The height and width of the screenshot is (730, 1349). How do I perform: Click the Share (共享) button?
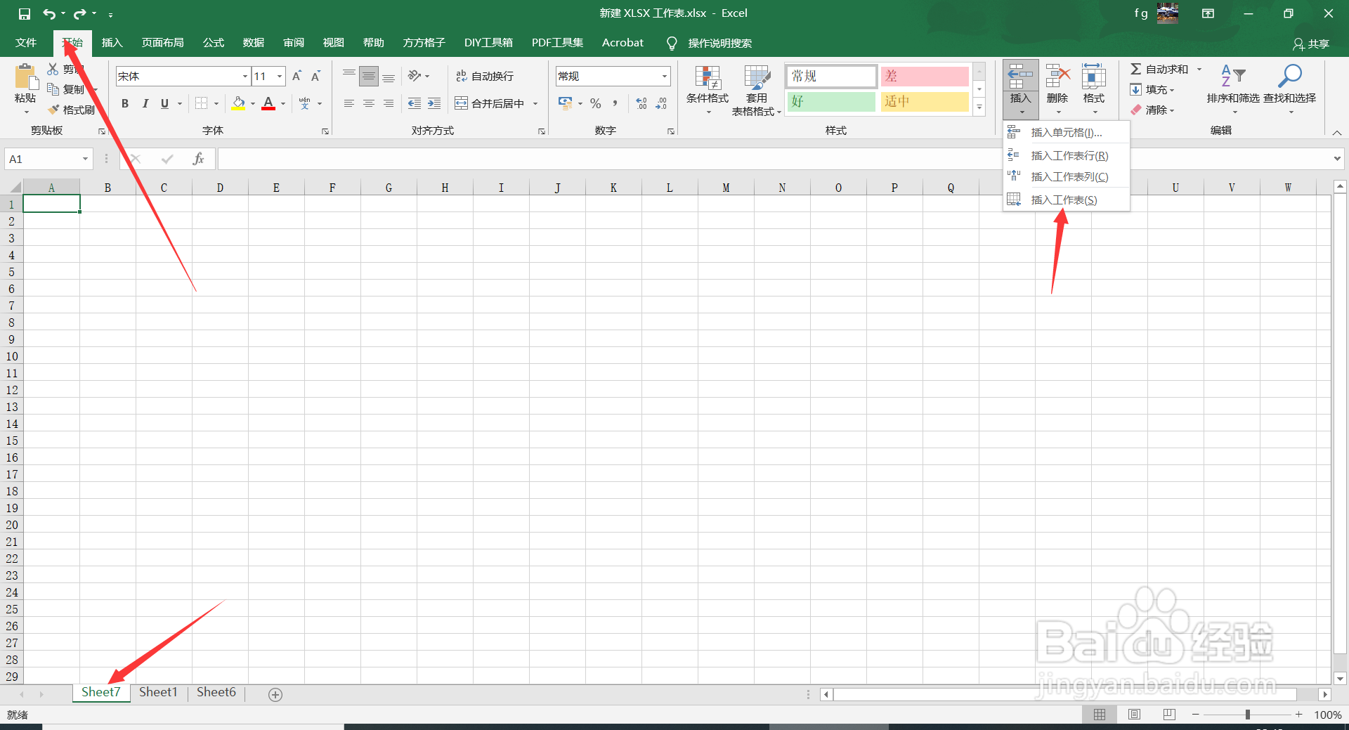1311,44
